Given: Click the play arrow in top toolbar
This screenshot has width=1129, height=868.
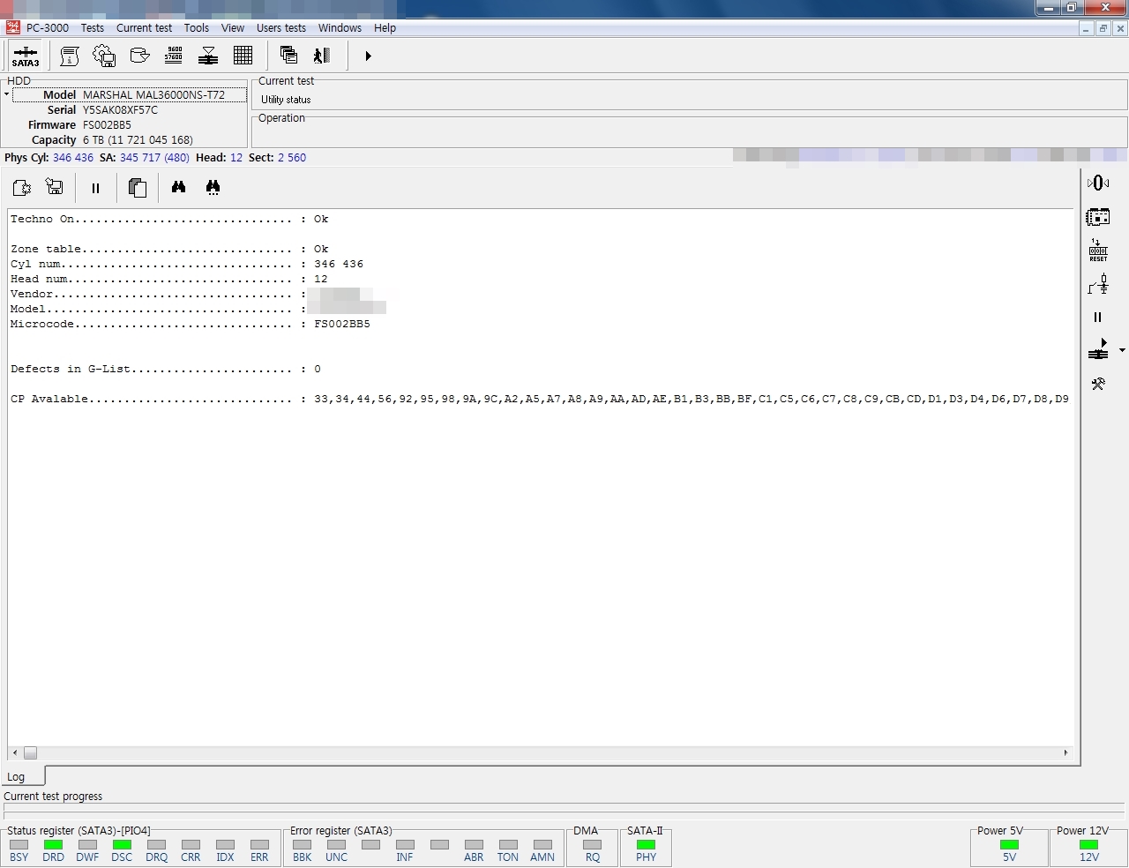Looking at the screenshot, I should [368, 56].
